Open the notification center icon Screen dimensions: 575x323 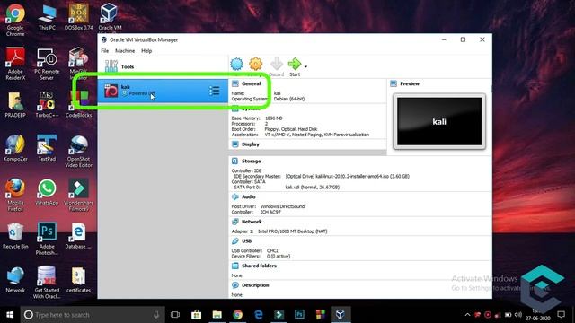[561, 315]
